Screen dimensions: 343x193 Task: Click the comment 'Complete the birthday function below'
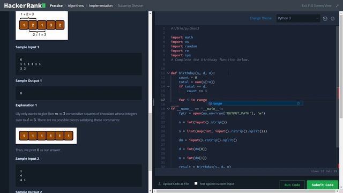[x=210, y=60]
